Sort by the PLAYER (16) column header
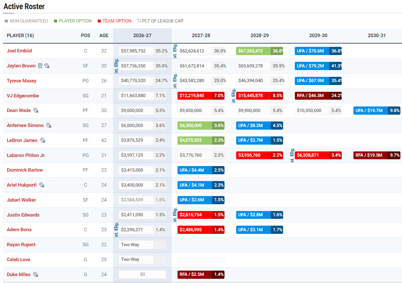This screenshot has width=402, height=283. coord(20,35)
